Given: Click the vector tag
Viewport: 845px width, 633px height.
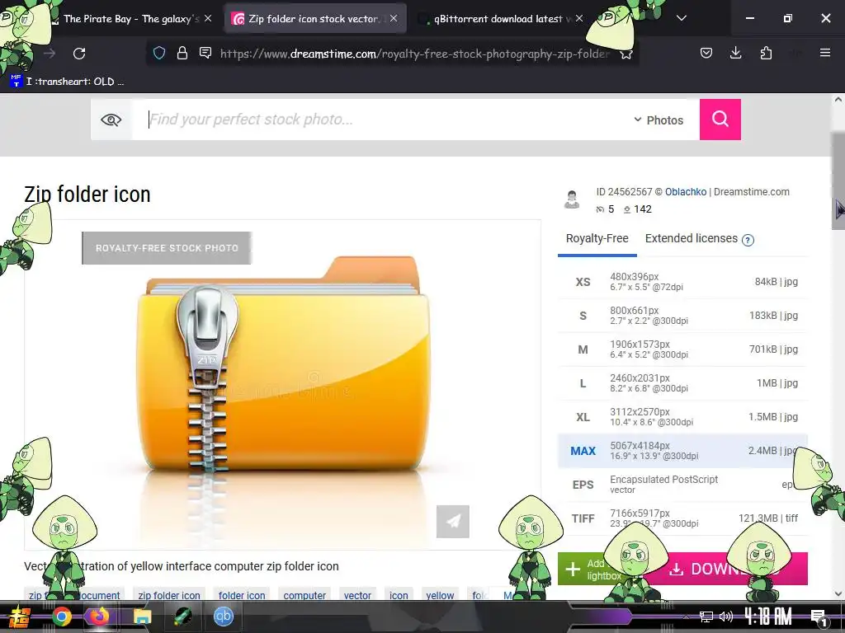Looking at the screenshot, I should coord(357,595).
